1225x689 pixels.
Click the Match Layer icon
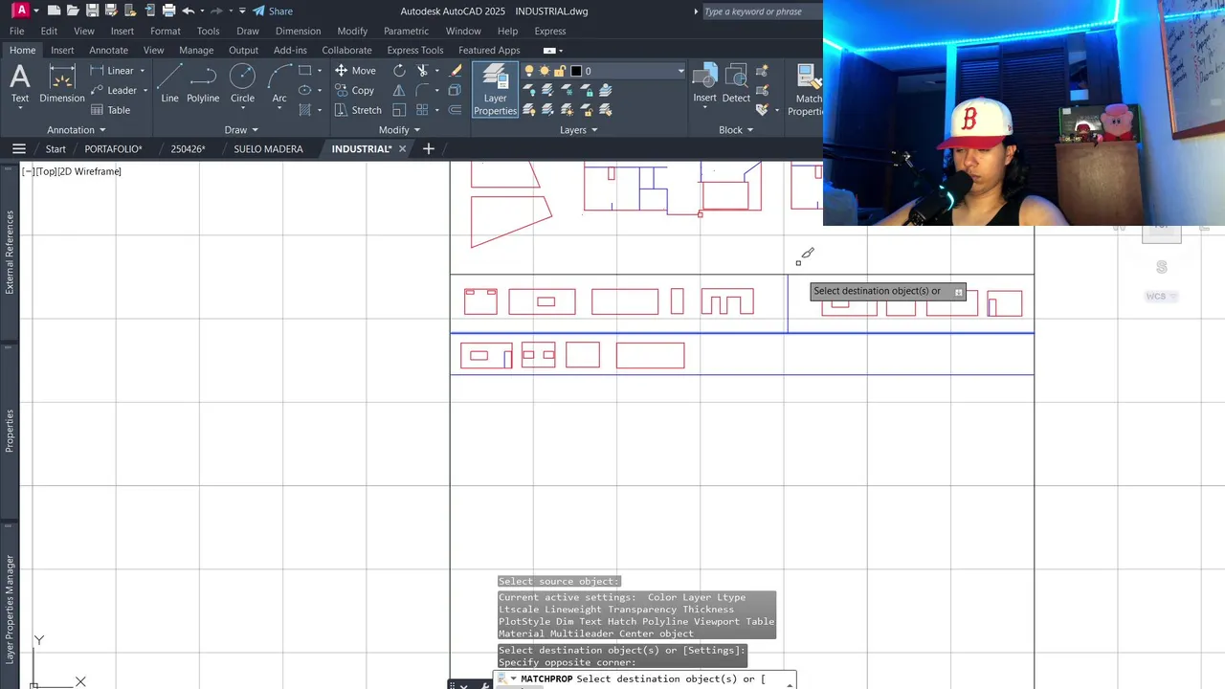coord(605,110)
